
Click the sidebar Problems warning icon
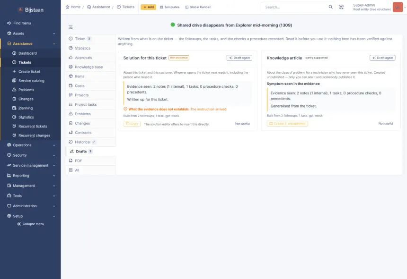click(x=14, y=90)
